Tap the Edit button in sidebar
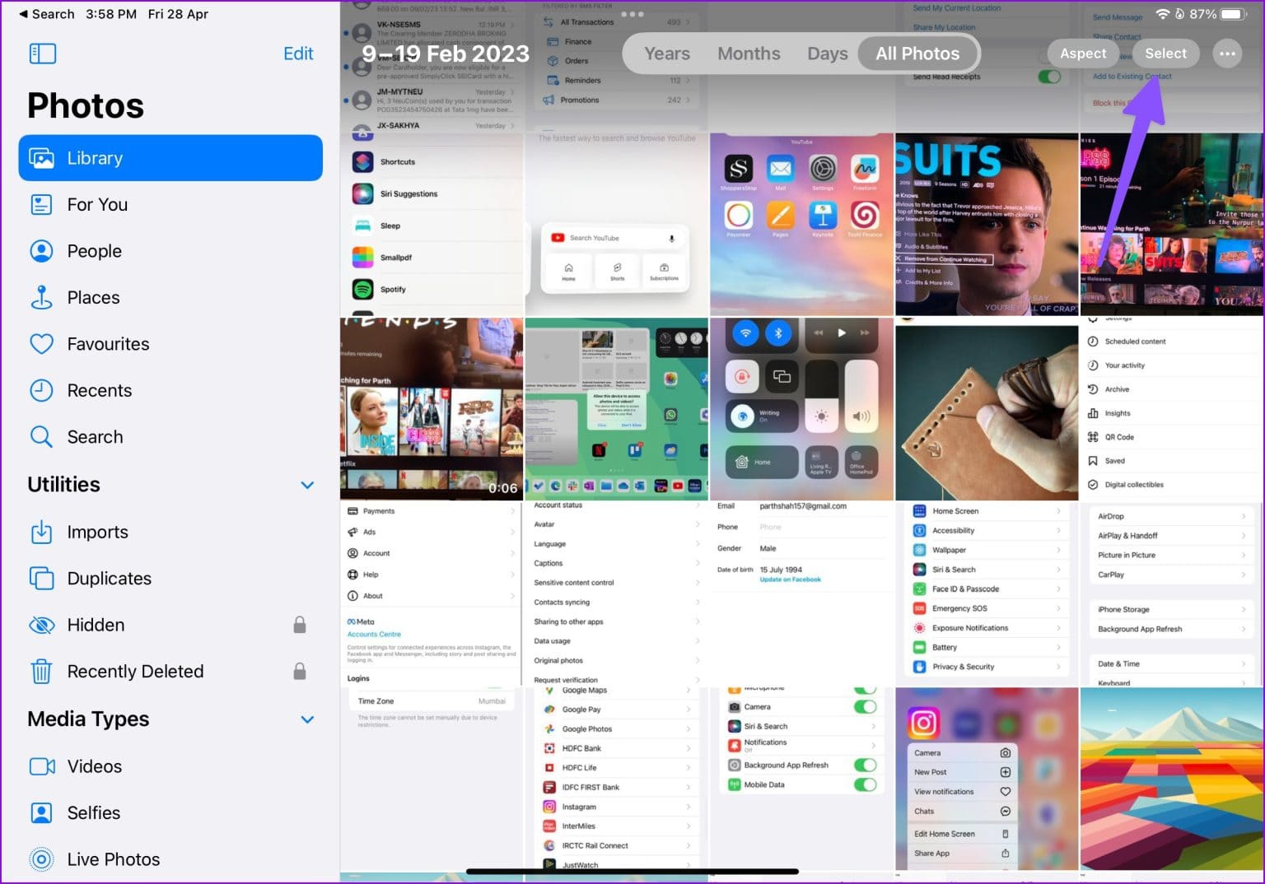This screenshot has width=1265, height=884. point(298,54)
